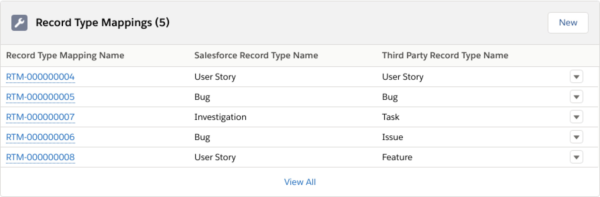Click the Third Party Record Type Name header
Image resolution: width=600 pixels, height=197 pixels.
click(445, 56)
